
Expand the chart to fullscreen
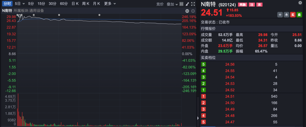[x=193, y=4]
